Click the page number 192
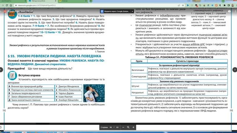237x133 pixels. coord(4,110)
